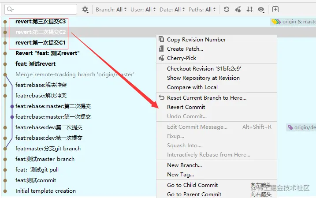Open the eye view options dropdown

pyautogui.click(x=261, y=9)
